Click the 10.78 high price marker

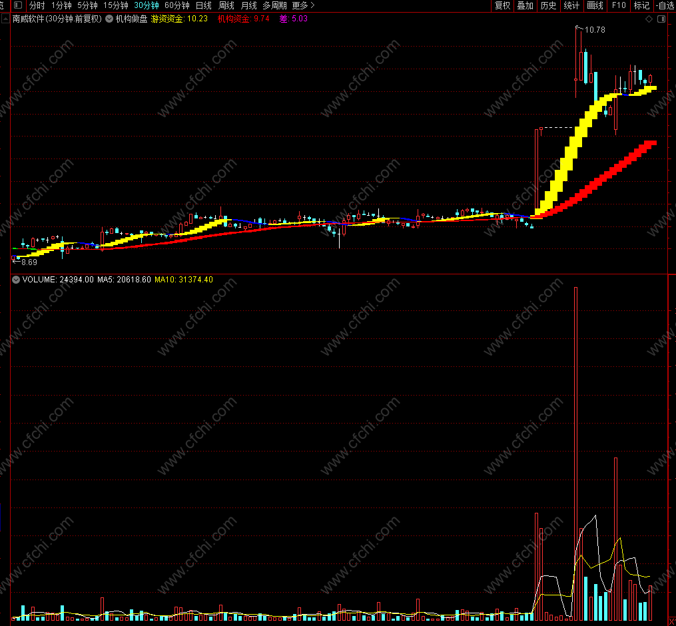point(595,30)
